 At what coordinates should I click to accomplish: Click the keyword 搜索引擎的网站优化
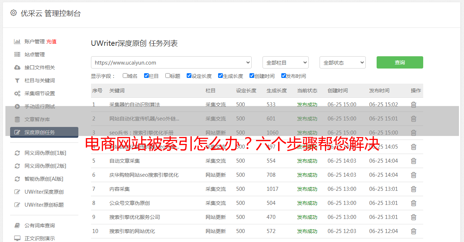click(132, 231)
